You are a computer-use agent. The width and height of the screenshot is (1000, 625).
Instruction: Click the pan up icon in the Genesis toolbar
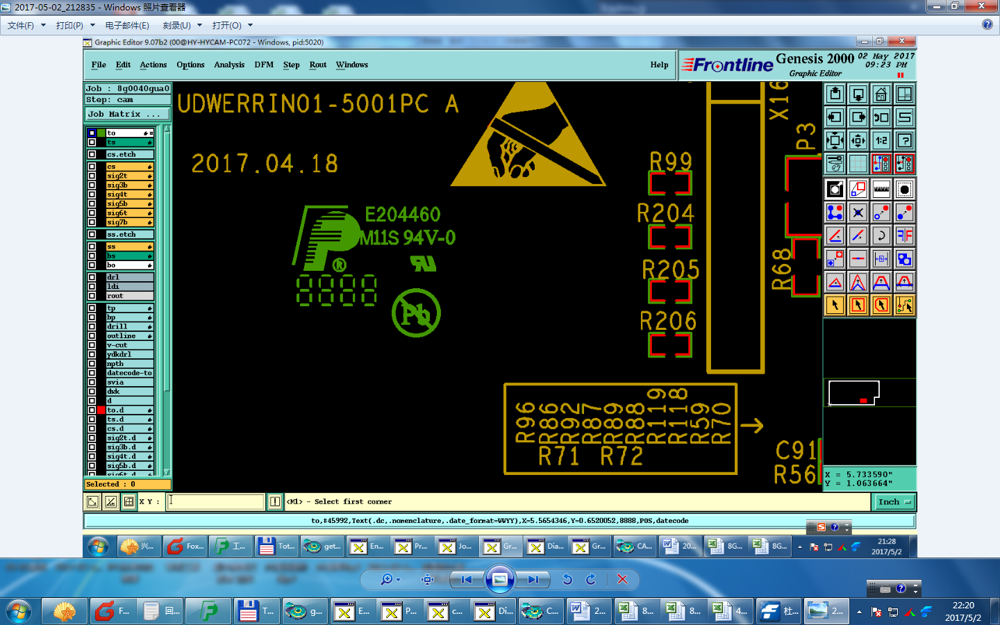click(835, 94)
